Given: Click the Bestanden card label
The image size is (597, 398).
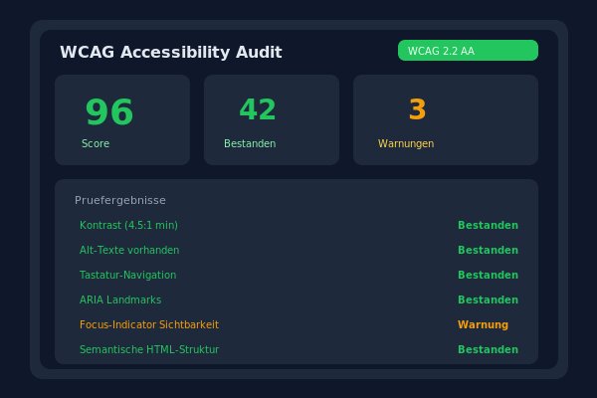Looking at the screenshot, I should (250, 144).
